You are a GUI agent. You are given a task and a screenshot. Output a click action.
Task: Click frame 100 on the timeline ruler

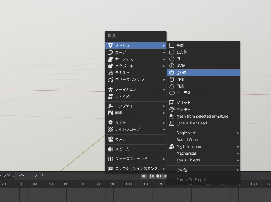(x=129, y=184)
